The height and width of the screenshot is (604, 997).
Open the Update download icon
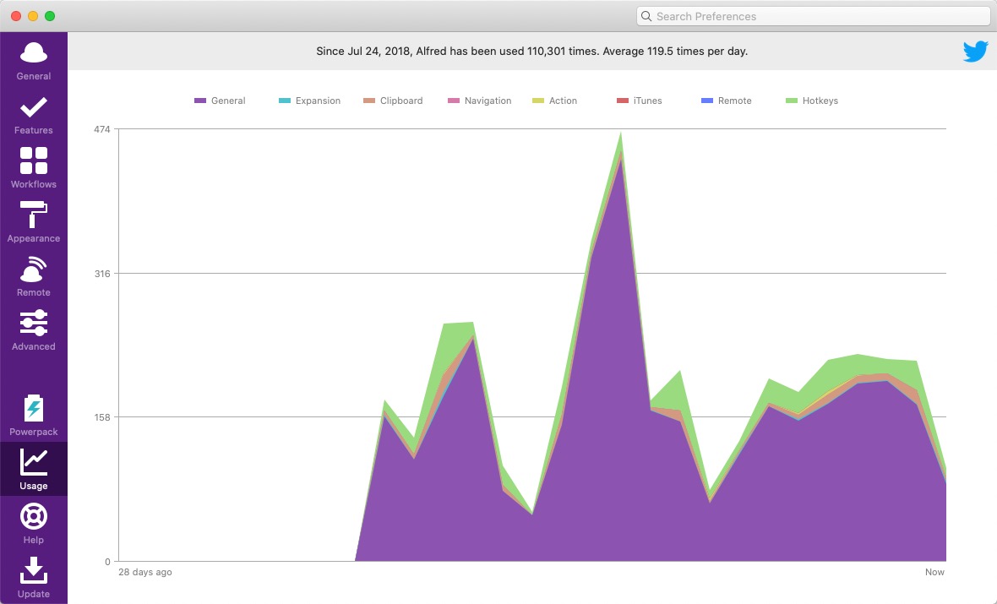tap(34, 570)
